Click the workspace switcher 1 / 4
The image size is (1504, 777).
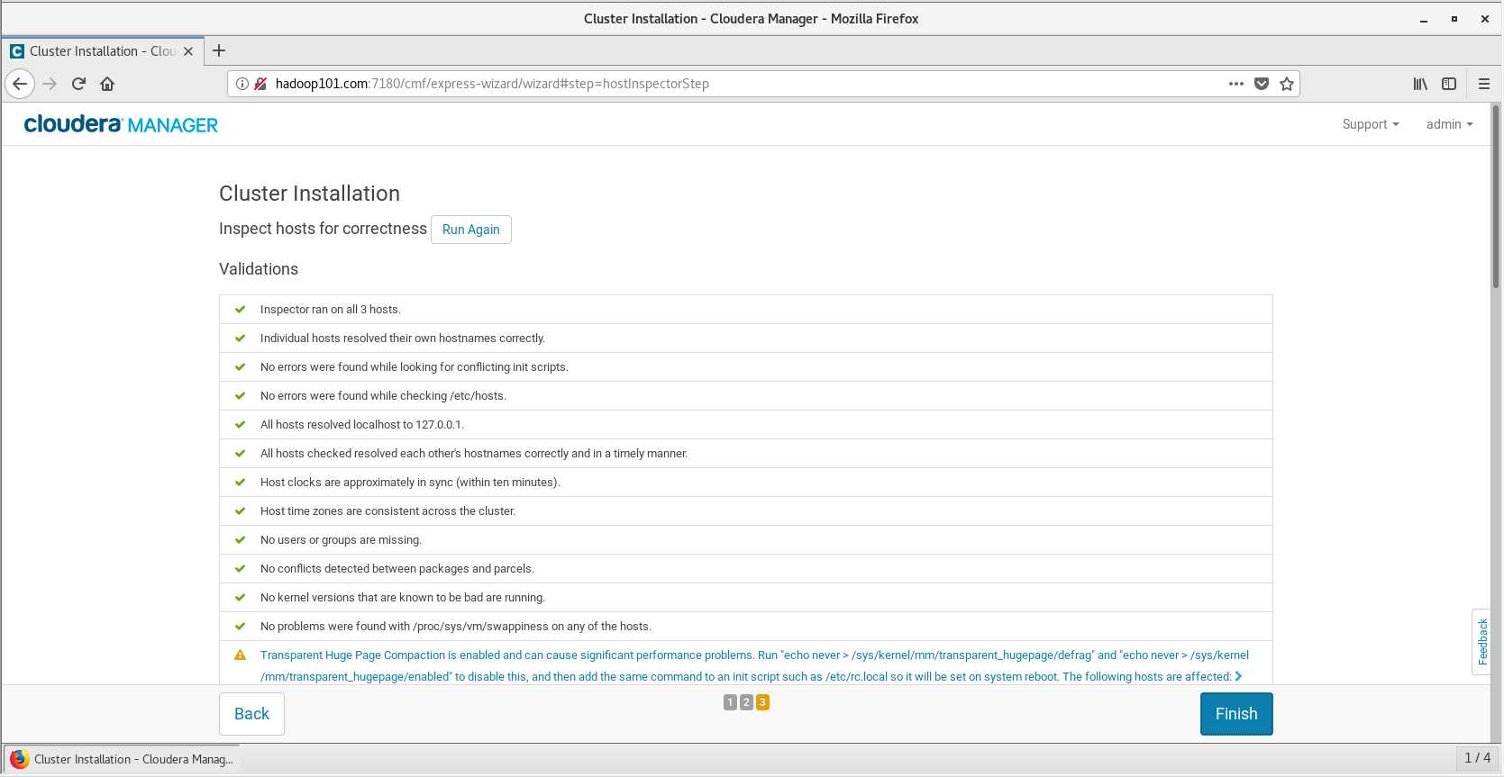(x=1478, y=758)
